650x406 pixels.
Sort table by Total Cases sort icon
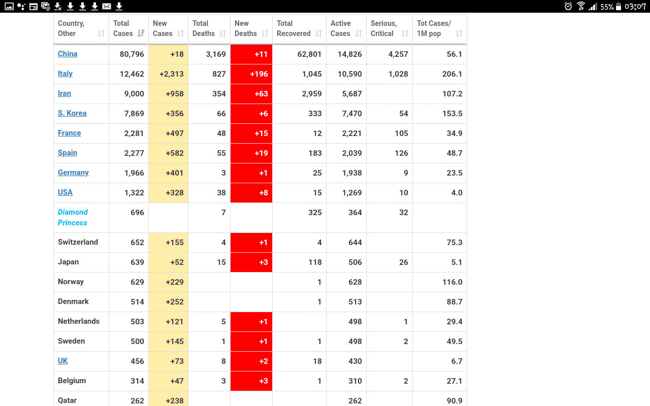[141, 33]
